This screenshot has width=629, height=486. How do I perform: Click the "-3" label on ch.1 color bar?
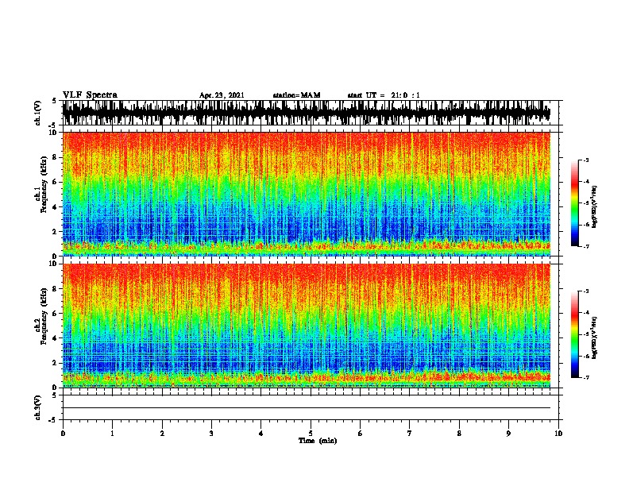pos(585,160)
